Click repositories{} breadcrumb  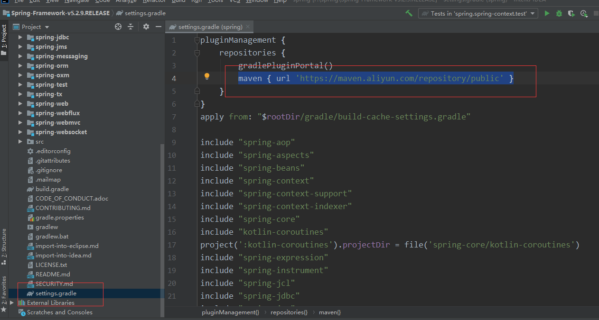[x=289, y=312]
